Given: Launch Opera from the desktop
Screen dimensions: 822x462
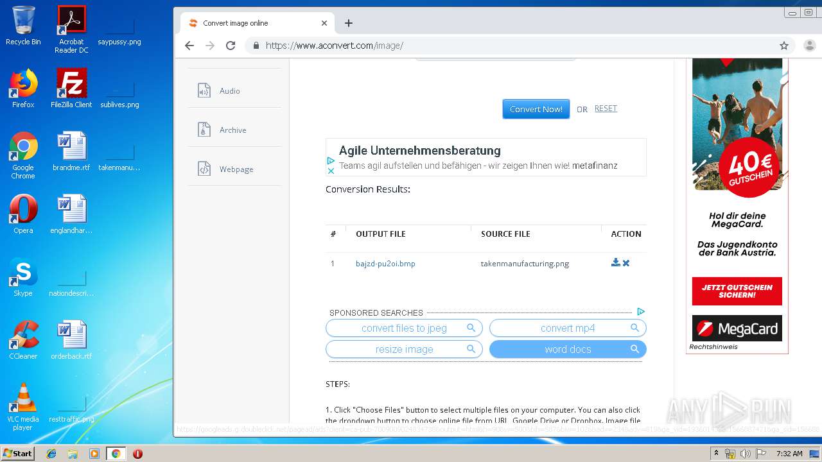Looking at the screenshot, I should coord(23,214).
